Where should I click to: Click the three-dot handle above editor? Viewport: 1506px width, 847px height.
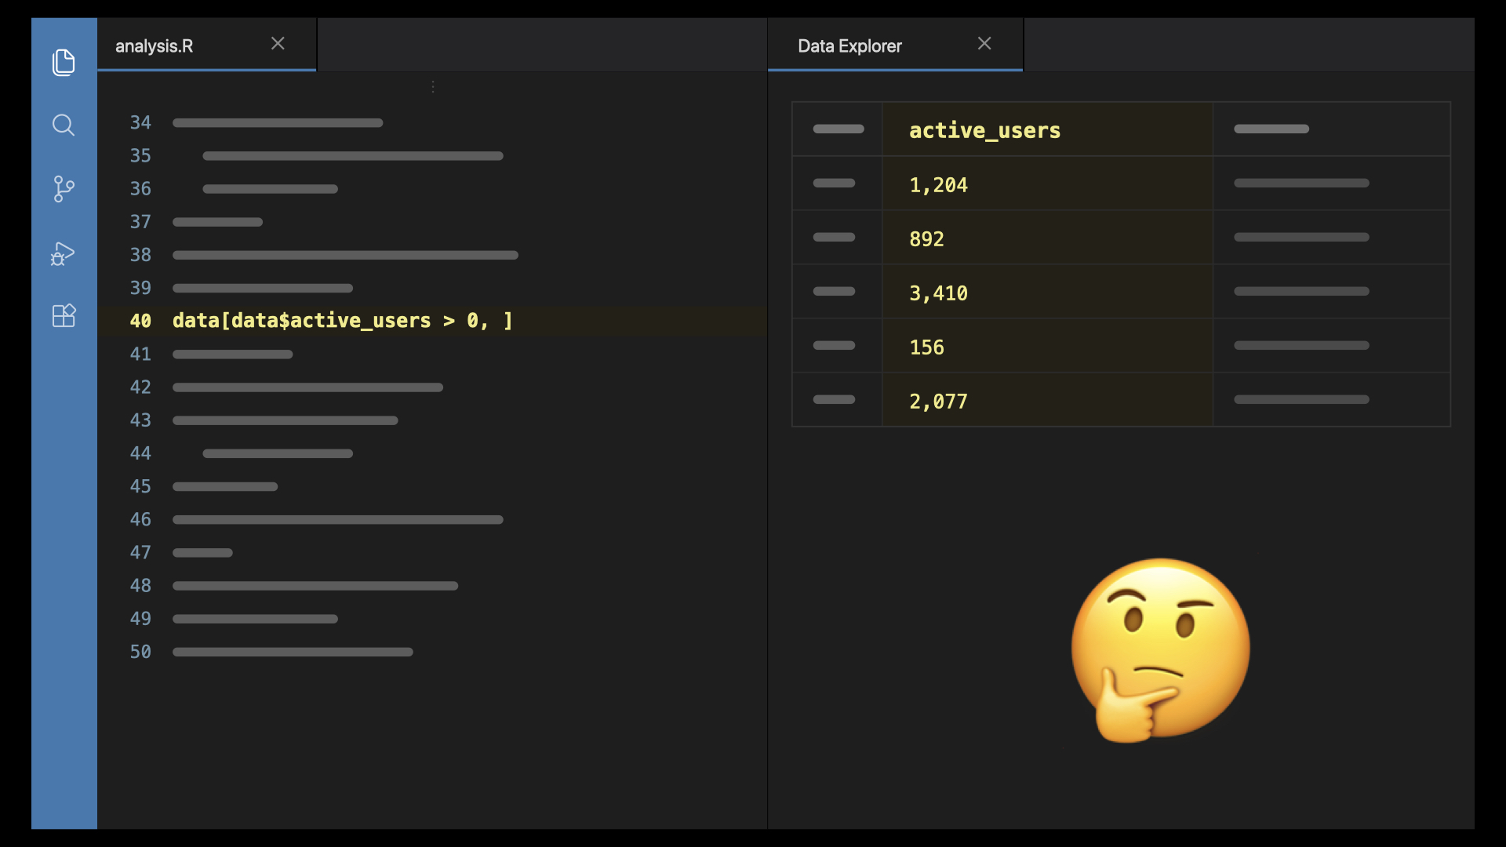(433, 86)
